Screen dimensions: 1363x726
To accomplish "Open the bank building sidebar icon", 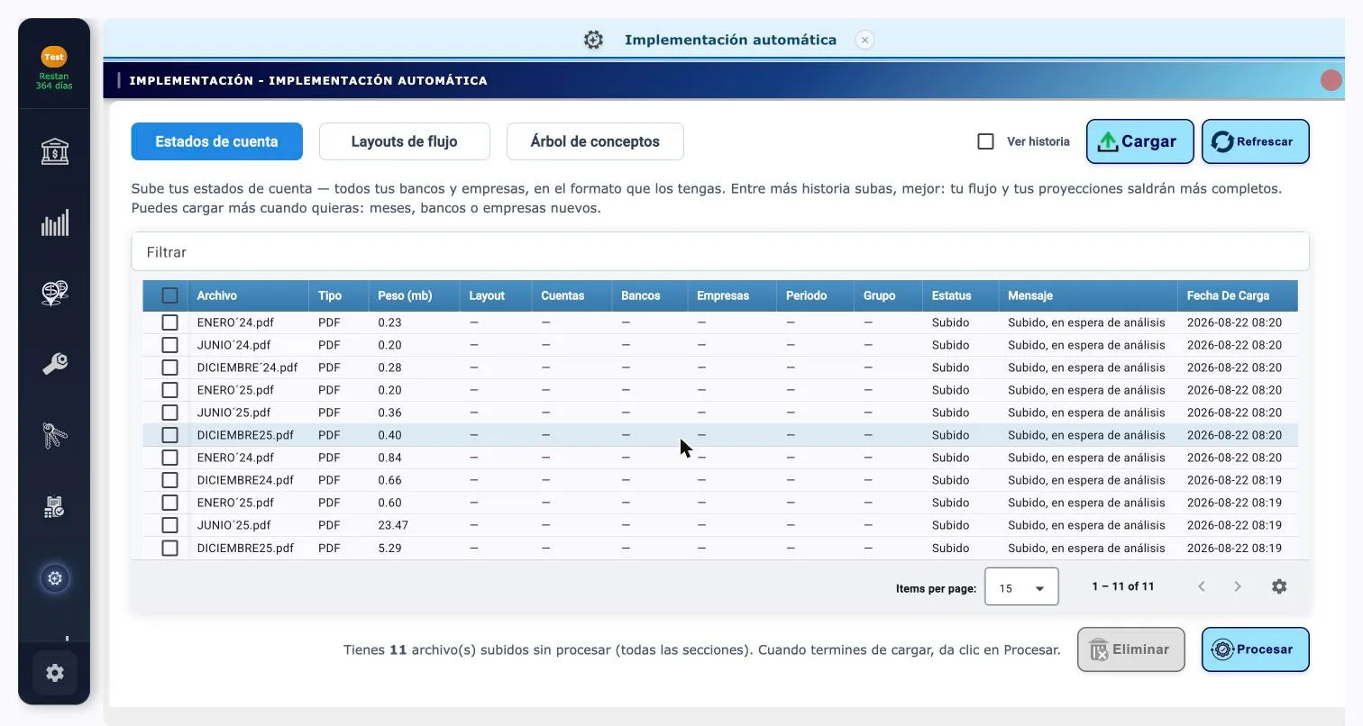I will point(54,151).
